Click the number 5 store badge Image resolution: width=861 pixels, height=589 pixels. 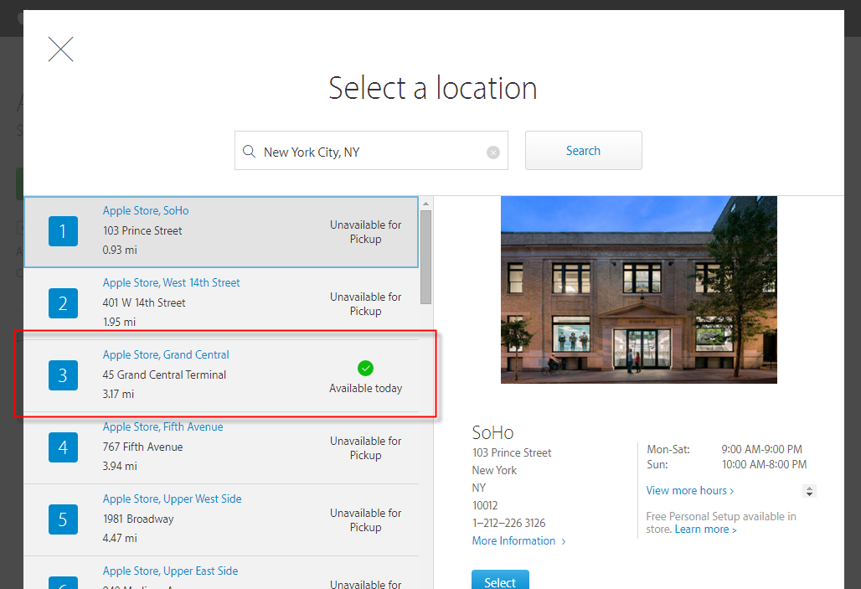coord(63,519)
